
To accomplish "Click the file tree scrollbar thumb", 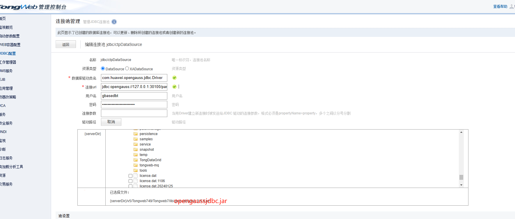I will tap(461, 177).
